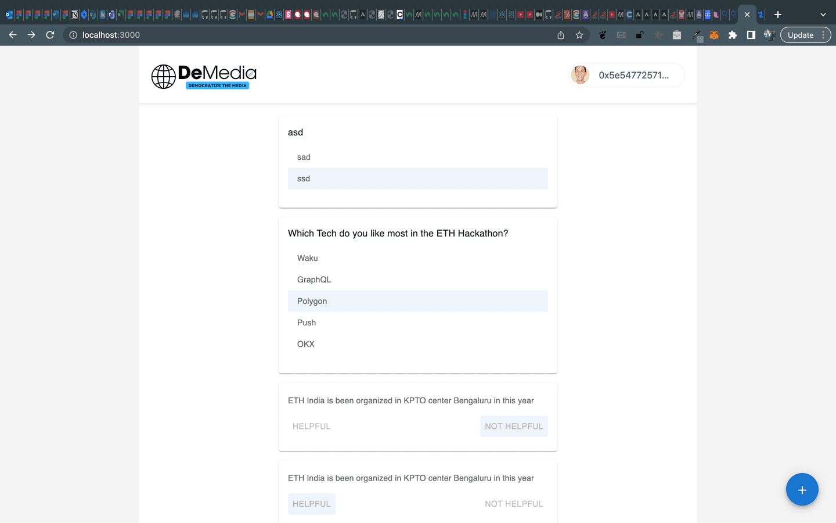The image size is (836, 523).
Task: Click the share page icon in address bar
Action: [561, 35]
